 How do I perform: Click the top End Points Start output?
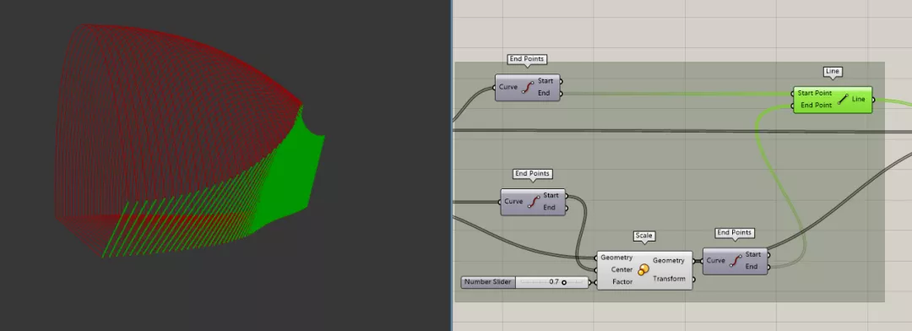click(546, 81)
